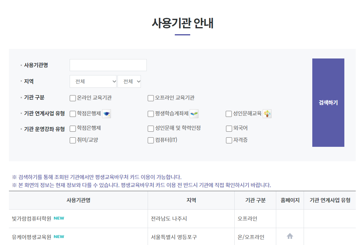The width and height of the screenshot is (361, 245).
Task: Click the 검색하기 search button
Action: click(328, 102)
